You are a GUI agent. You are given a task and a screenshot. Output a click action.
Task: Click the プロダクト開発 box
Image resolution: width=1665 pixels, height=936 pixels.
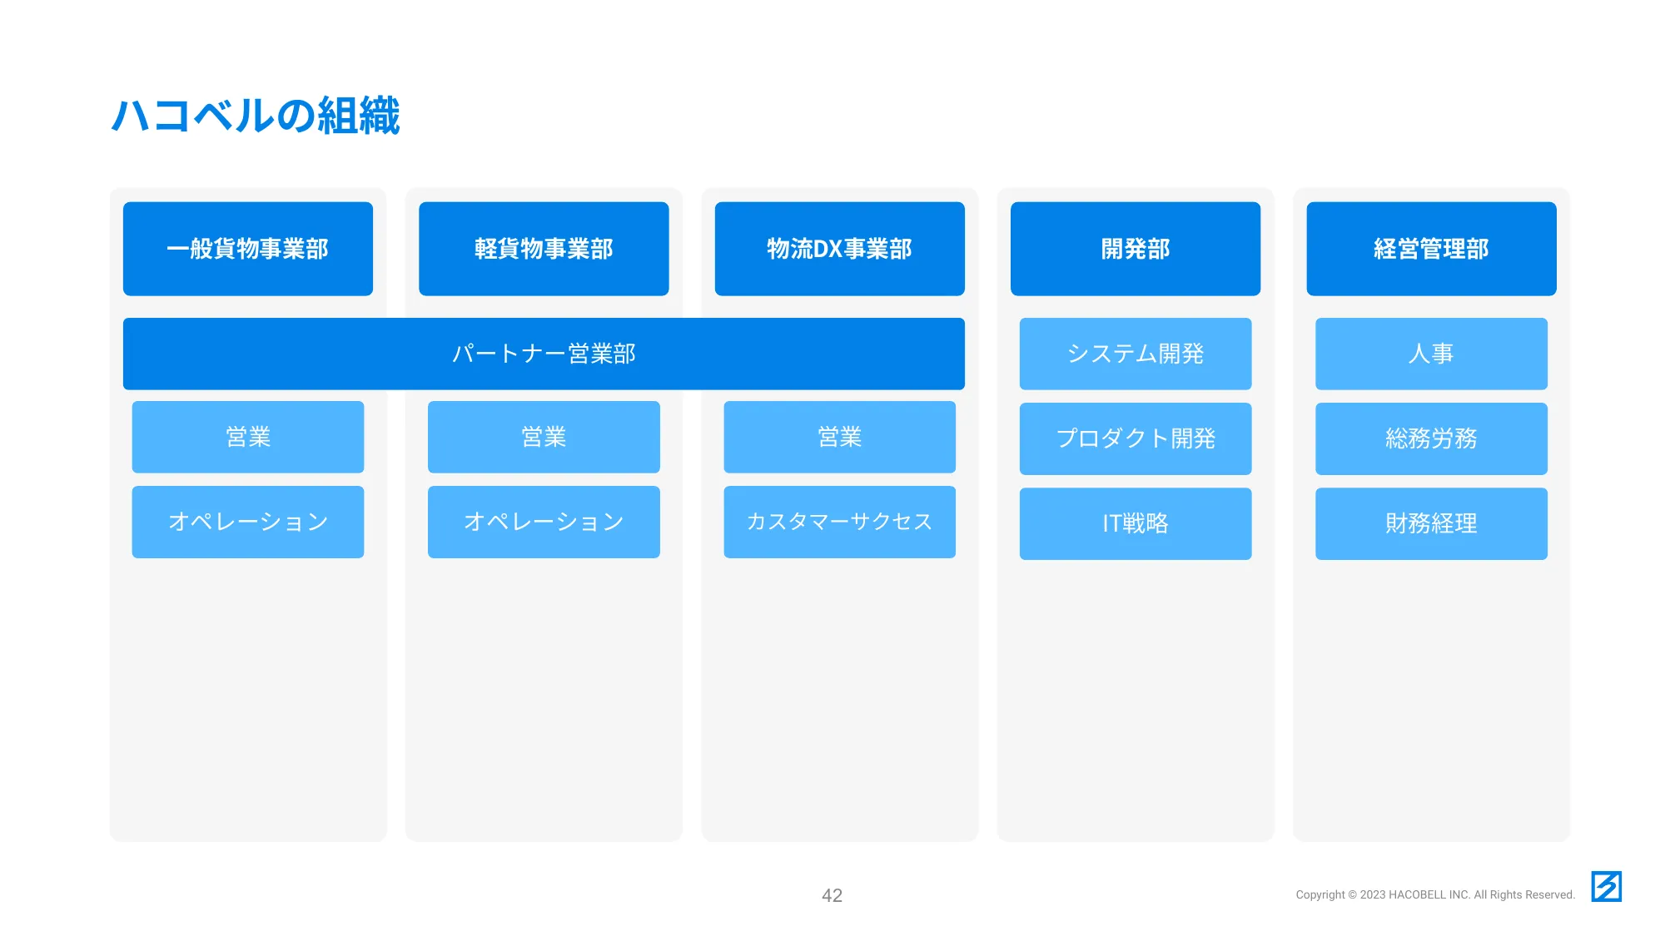tap(1136, 438)
